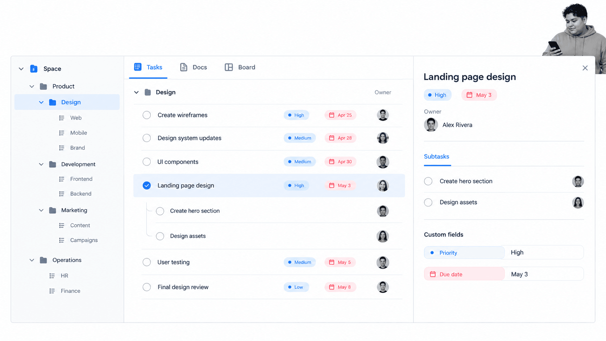Collapse the Development folder chevron
This screenshot has height=341, width=606.
coord(41,165)
